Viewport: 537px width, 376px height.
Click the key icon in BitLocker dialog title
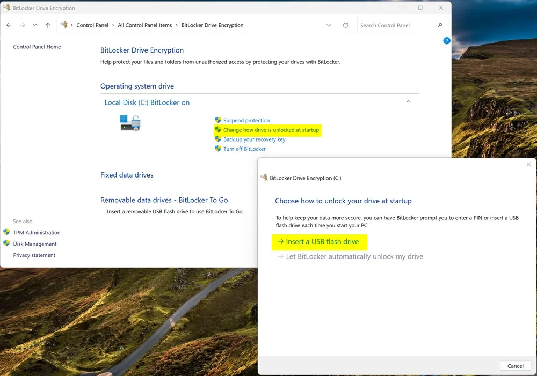264,178
